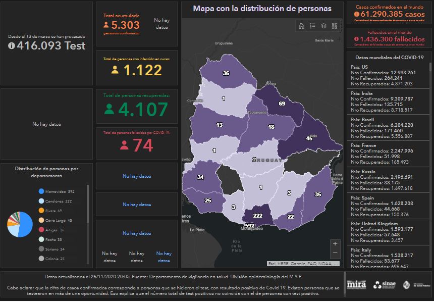
Task: Click the map Home default extent icon
Action: point(301,26)
